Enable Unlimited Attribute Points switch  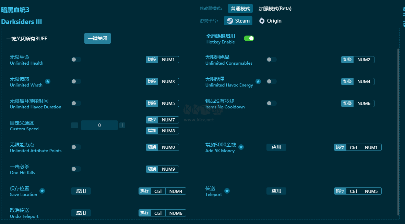coord(76,147)
